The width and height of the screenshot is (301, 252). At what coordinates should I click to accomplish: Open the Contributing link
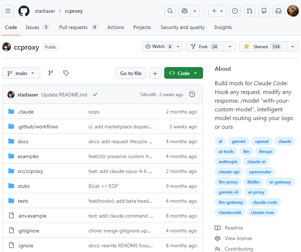234,249
